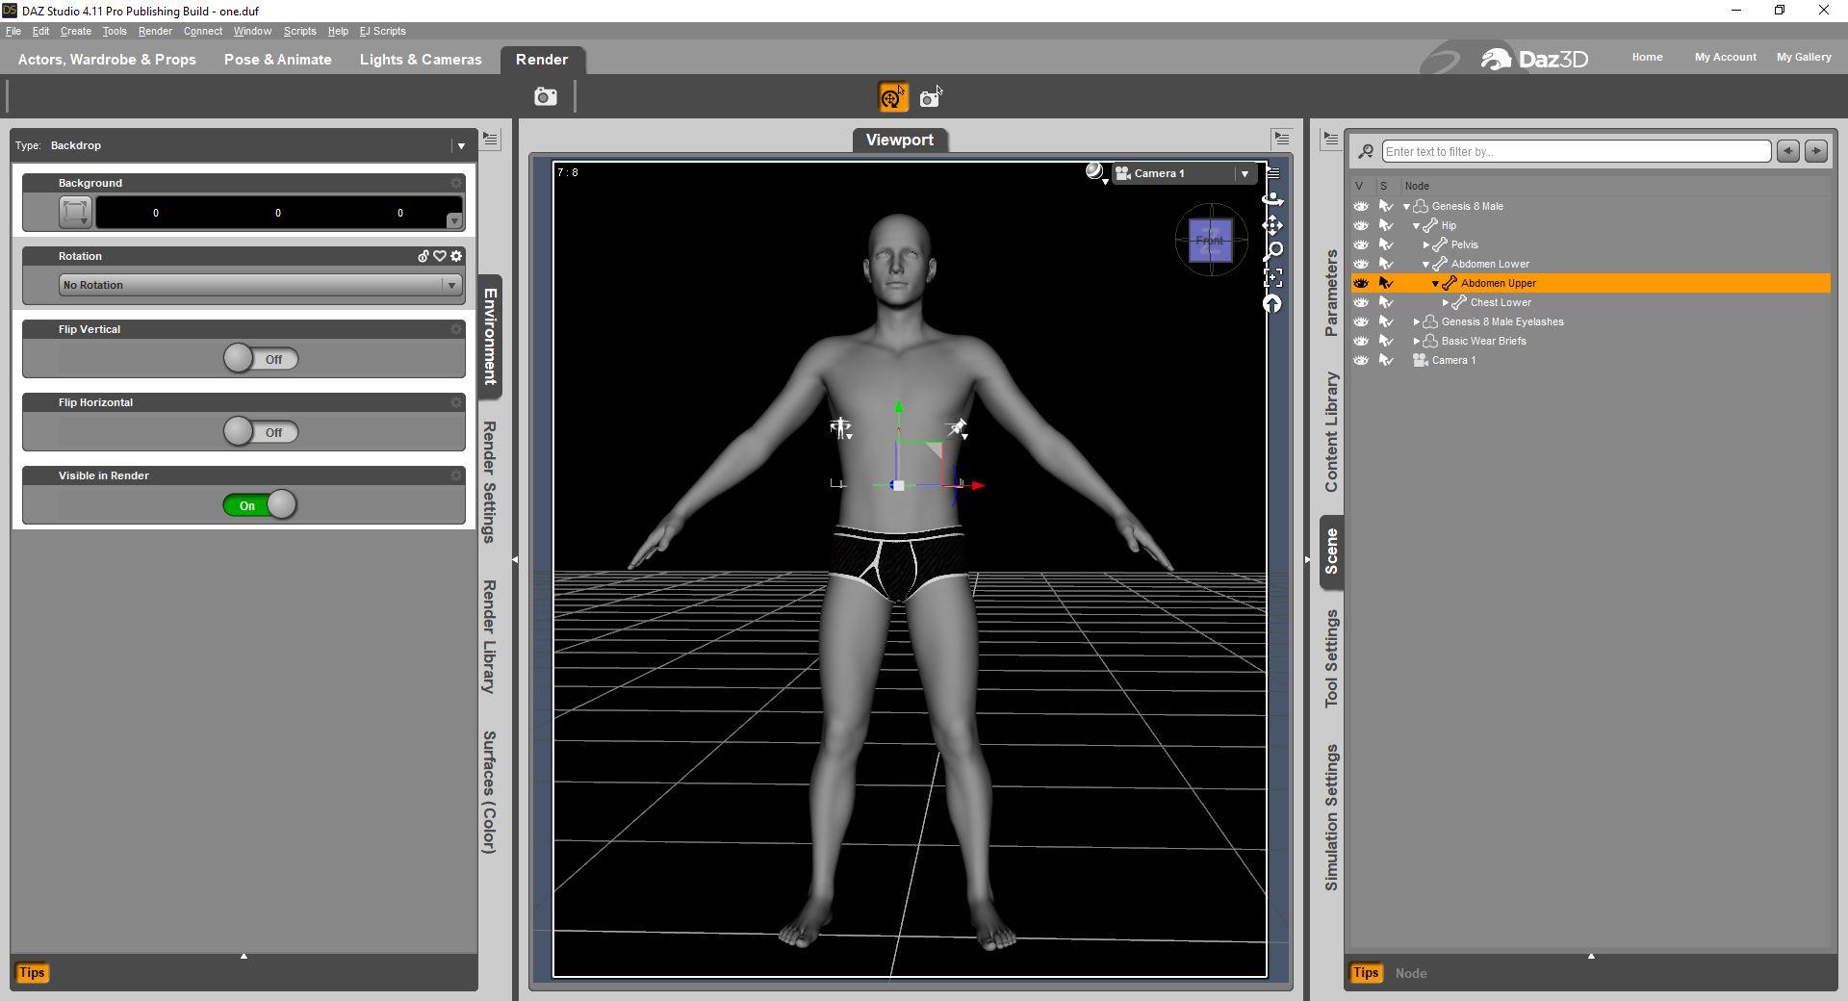Click the Scene filter text field
Viewport: 1848px width, 1001px height.
click(1577, 151)
